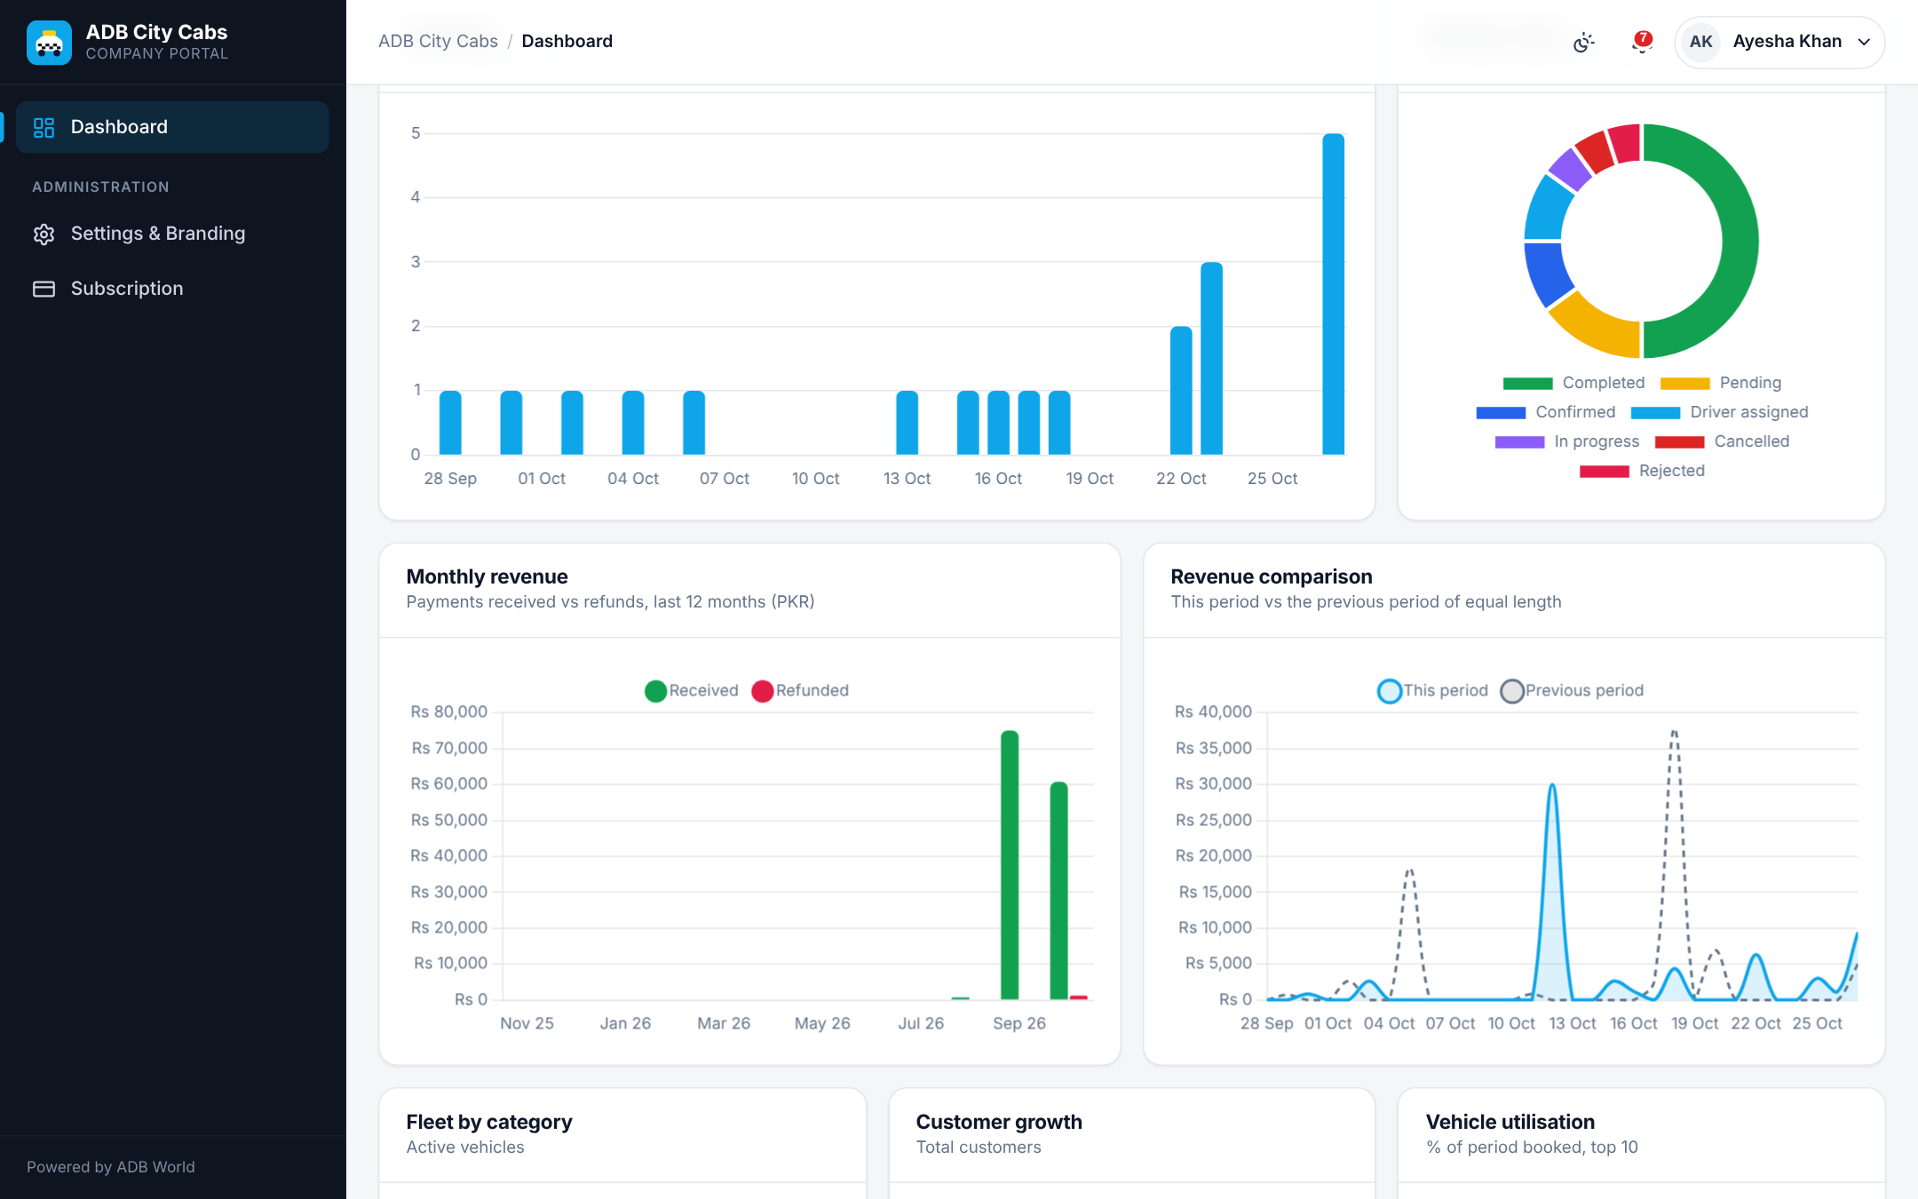Click the Powered by ADB World footer text
Screen dimensions: 1918x1199
click(111, 1167)
